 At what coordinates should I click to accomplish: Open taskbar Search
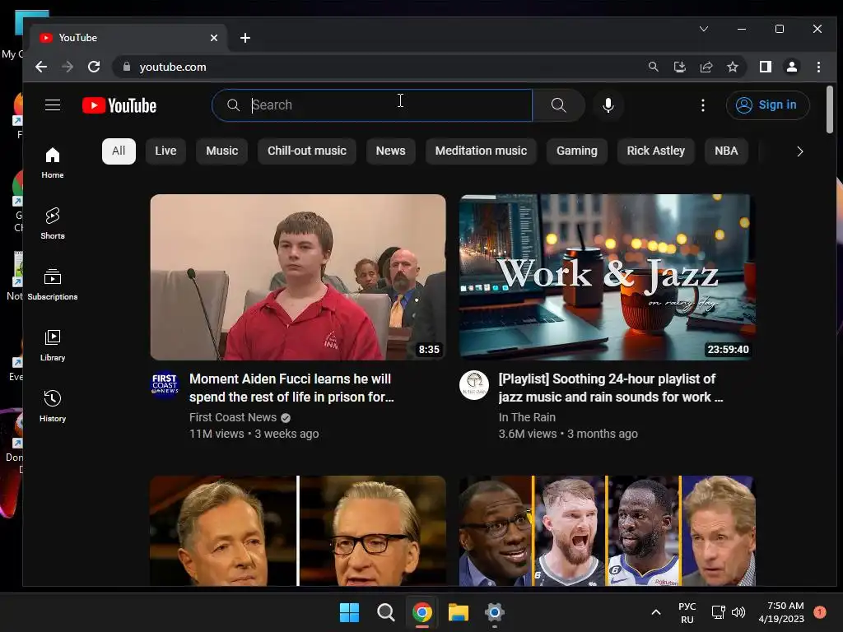coord(385,612)
